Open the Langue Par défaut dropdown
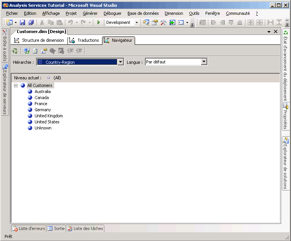 pos(204,61)
